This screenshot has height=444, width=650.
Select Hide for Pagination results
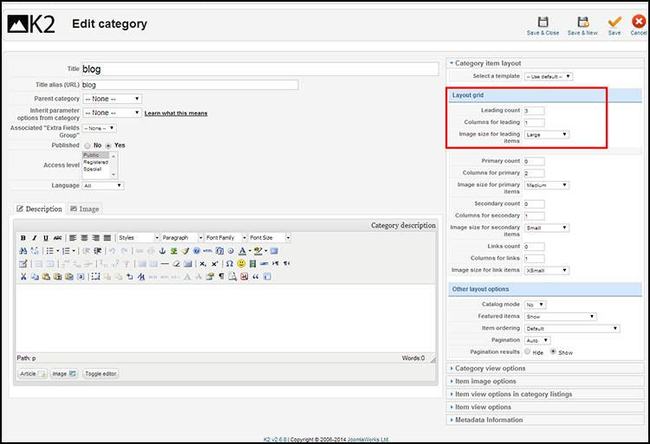click(527, 352)
